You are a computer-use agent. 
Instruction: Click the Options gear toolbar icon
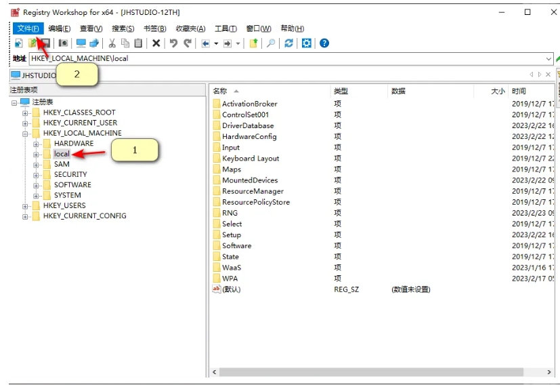[x=307, y=43]
